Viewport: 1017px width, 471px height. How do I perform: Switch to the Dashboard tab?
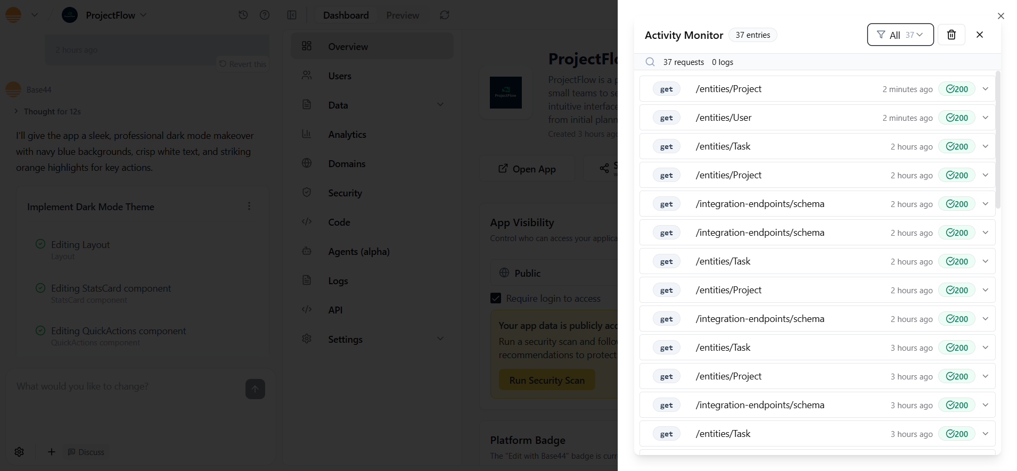346,15
